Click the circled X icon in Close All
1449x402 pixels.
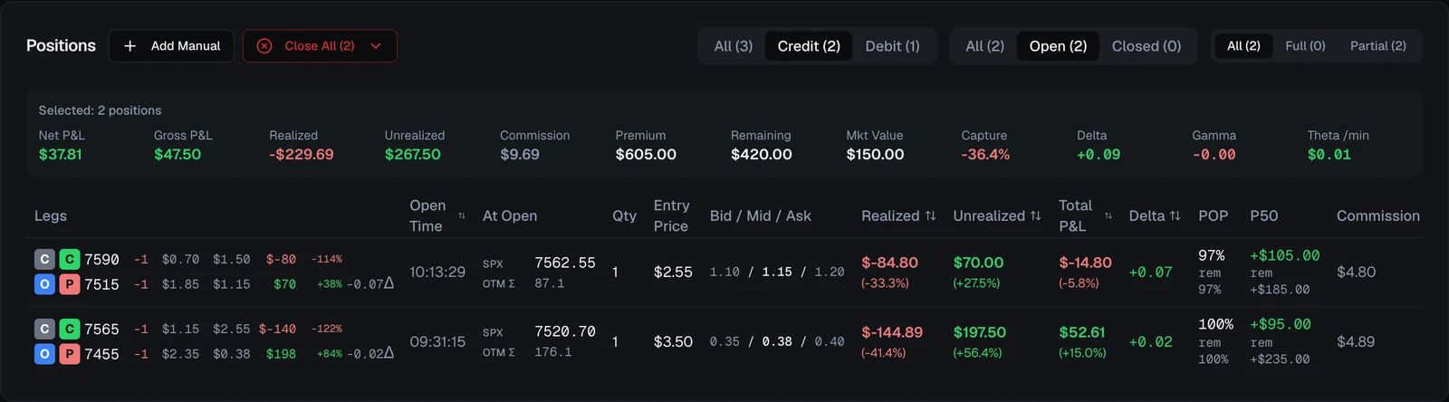[x=264, y=46]
